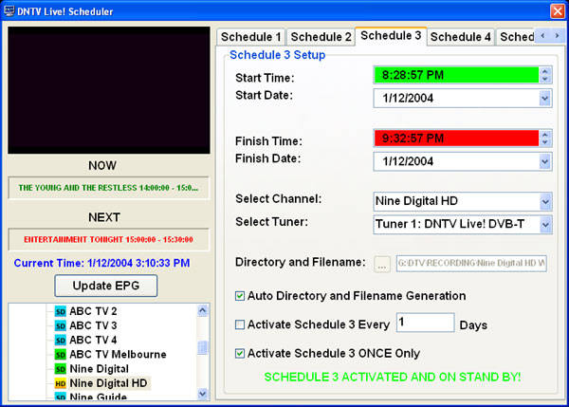Screen dimensions: 569x407
Task: Click the green Start Time field
Action: 456,75
